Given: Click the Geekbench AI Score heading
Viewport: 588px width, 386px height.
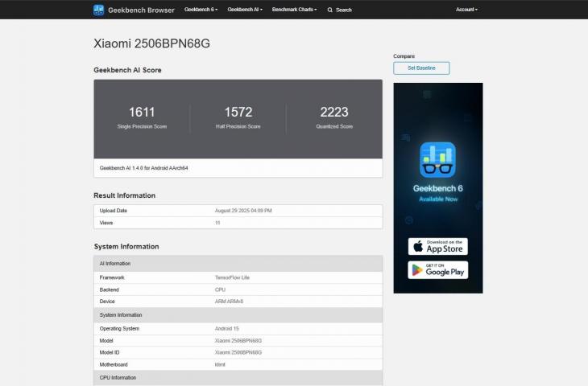Looking at the screenshot, I should tap(127, 70).
